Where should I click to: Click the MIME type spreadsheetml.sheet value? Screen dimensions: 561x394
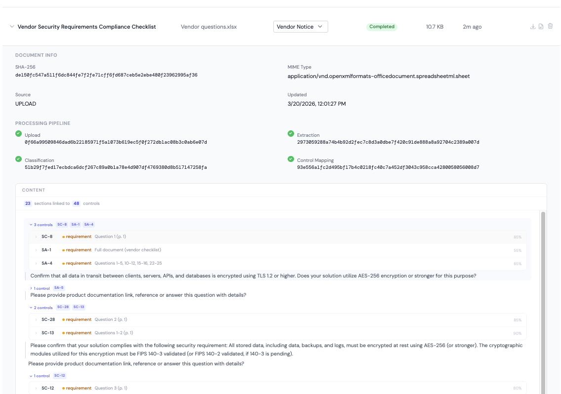tap(379, 76)
